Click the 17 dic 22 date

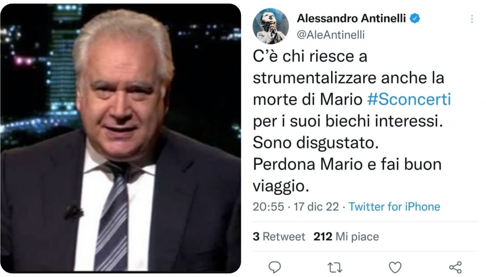click(x=316, y=207)
